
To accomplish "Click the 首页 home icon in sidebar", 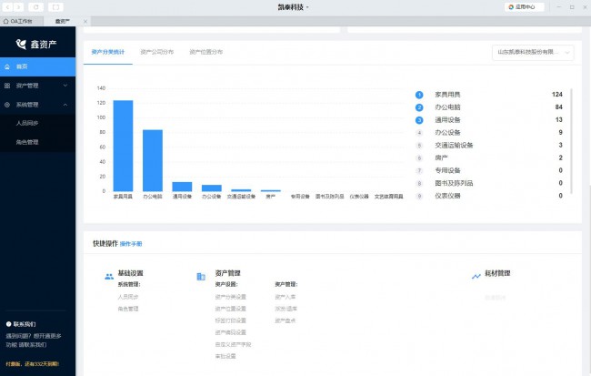I will click(x=7, y=66).
